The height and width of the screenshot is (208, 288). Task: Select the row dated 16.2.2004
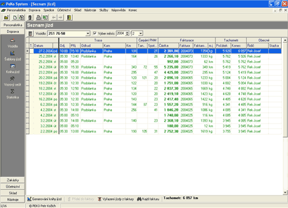tap(154, 99)
